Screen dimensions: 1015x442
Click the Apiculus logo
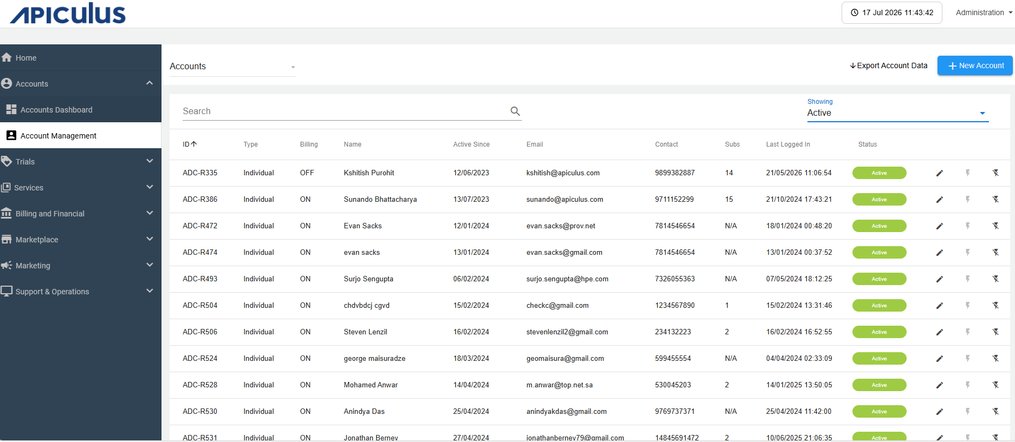(x=68, y=14)
